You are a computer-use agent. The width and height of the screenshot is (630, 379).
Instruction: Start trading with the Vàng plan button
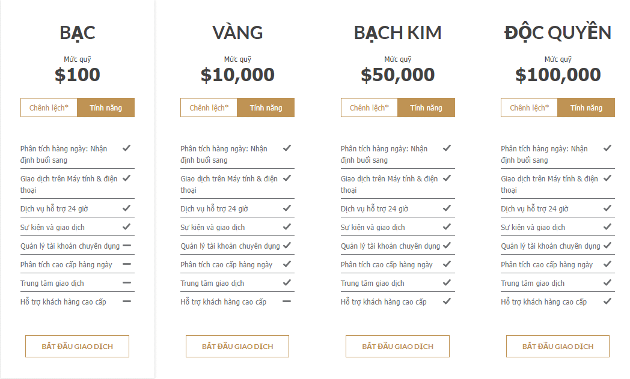[x=237, y=346]
